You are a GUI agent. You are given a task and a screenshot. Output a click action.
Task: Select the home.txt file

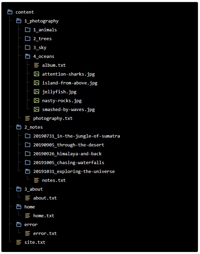(40, 216)
